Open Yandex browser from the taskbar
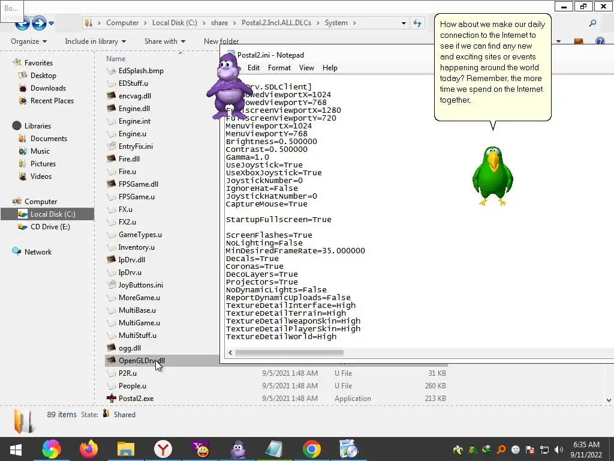 tap(163, 449)
